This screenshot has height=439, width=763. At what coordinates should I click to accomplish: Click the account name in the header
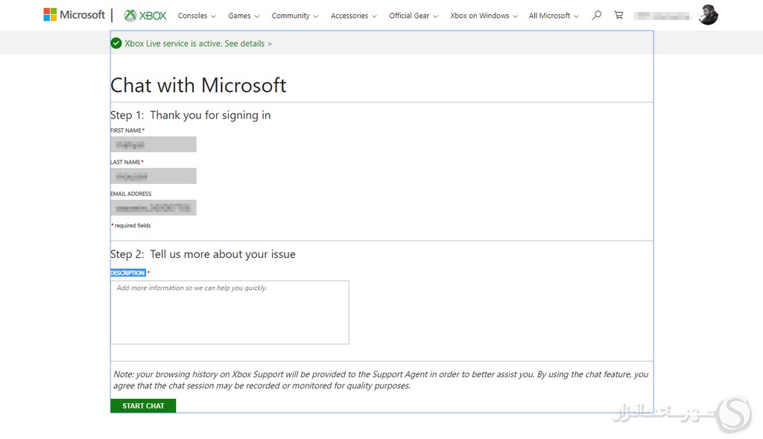[x=664, y=16]
